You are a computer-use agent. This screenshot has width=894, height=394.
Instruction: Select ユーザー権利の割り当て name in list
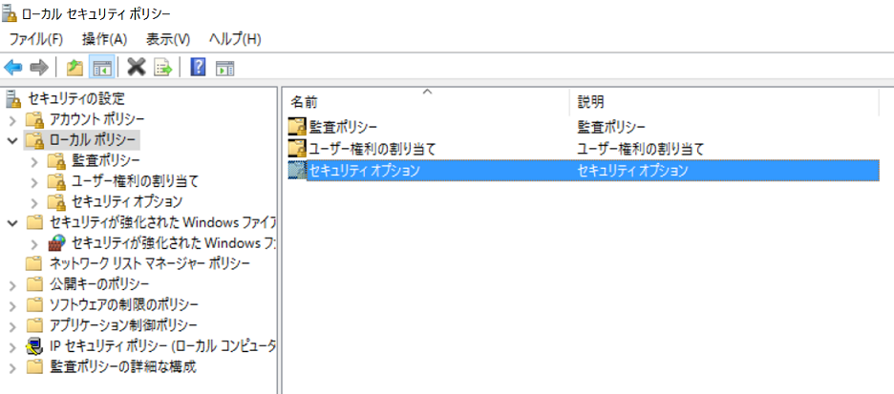coord(372,149)
